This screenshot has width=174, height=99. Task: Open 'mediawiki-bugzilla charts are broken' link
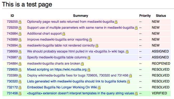[x=54, y=64]
